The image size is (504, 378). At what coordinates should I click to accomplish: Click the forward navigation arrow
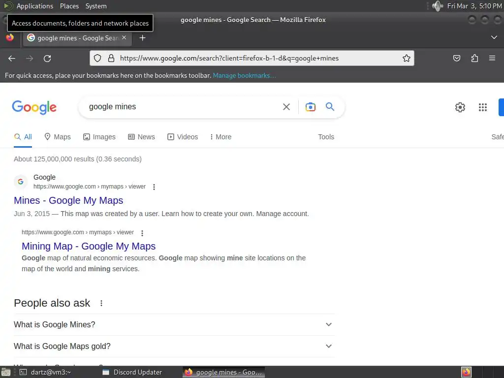(30, 58)
